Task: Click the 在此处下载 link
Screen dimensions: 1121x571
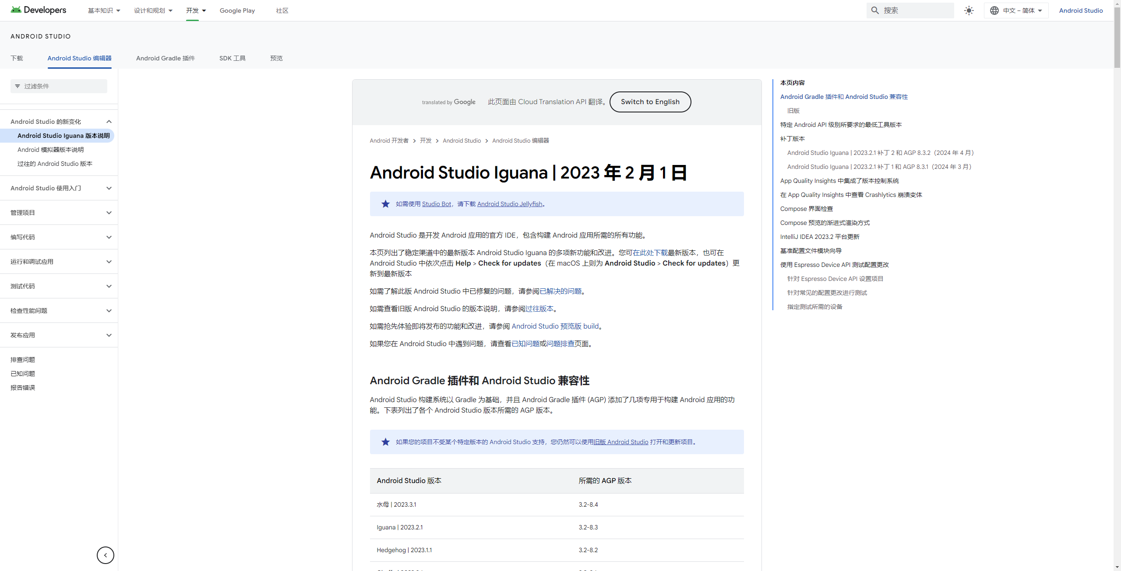Action: point(650,252)
